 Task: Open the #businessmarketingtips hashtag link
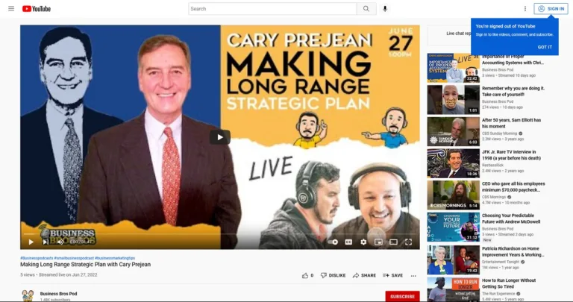pyautogui.click(x=115, y=258)
